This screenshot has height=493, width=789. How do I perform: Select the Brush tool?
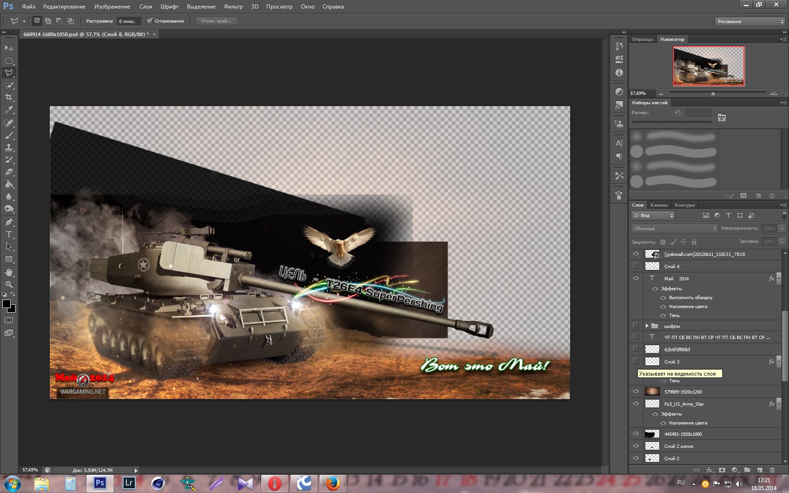9,135
